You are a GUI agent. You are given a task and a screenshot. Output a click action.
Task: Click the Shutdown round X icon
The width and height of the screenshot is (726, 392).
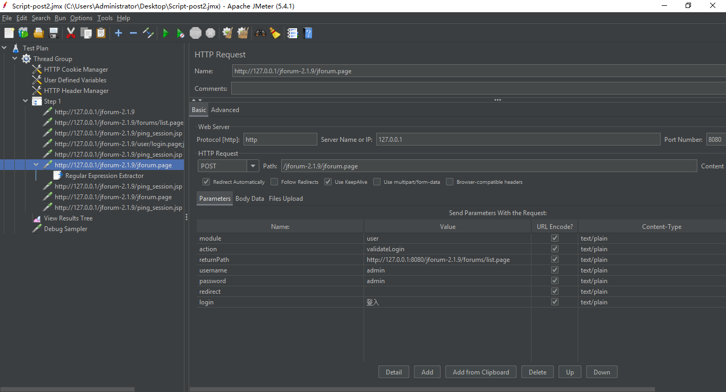[210, 33]
